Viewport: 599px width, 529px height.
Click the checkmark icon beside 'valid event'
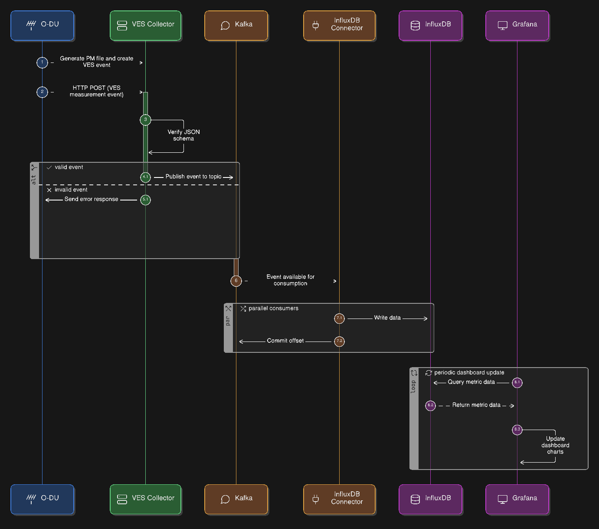click(x=49, y=168)
